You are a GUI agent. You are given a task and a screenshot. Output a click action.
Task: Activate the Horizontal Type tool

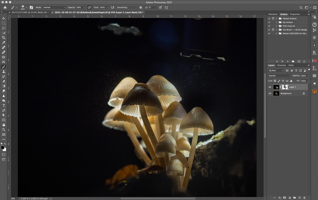4,105
